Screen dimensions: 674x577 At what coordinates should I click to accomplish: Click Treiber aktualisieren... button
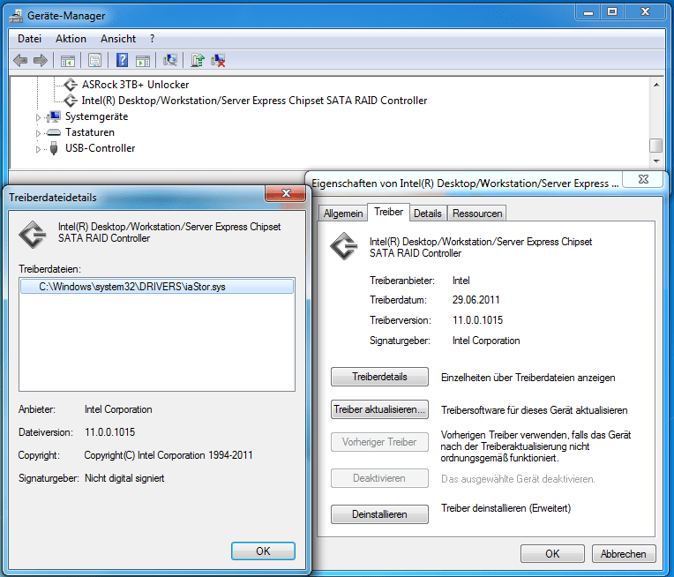coord(379,409)
